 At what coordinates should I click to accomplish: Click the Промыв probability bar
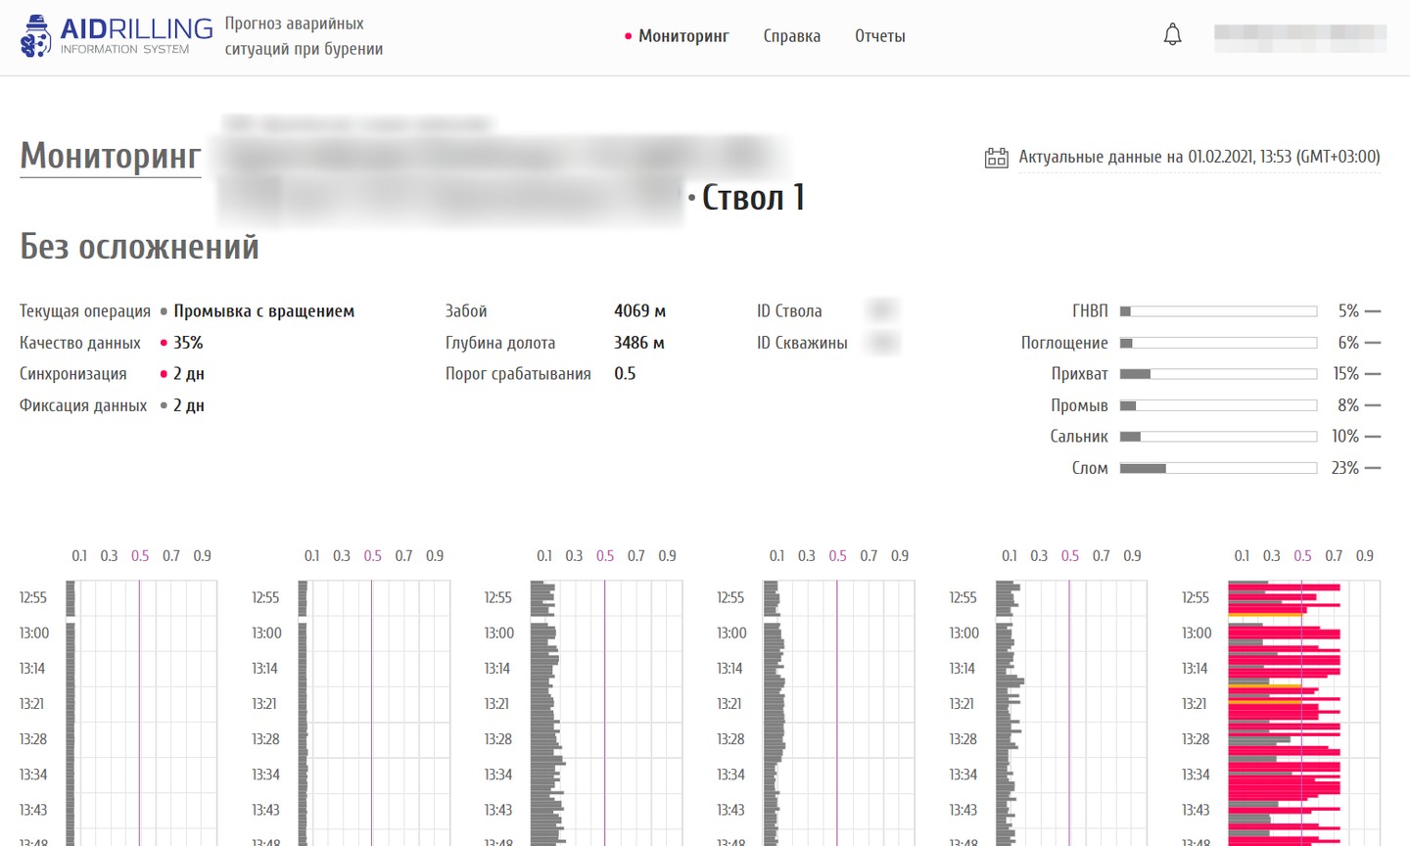tap(1218, 405)
